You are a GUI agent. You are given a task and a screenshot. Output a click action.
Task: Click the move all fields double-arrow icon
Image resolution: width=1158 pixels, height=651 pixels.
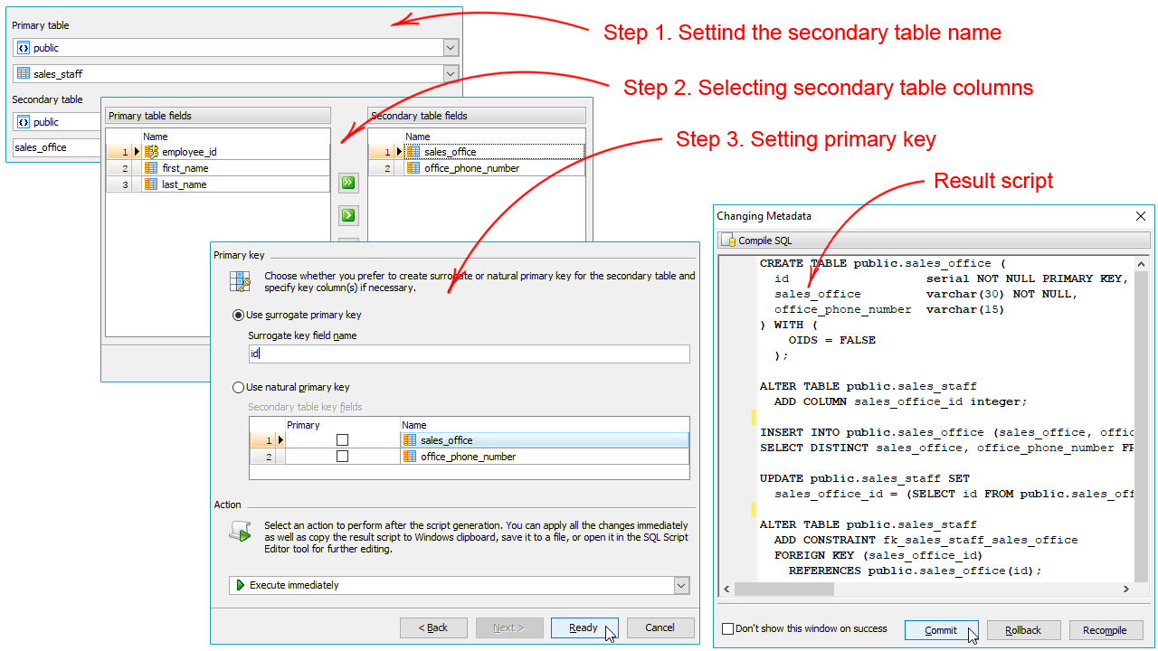(348, 184)
